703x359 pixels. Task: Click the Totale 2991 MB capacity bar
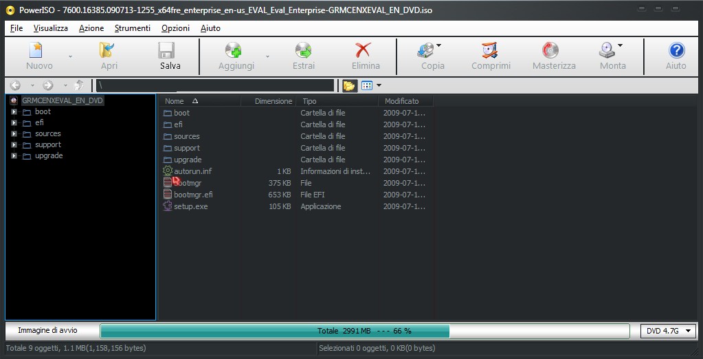click(x=364, y=331)
